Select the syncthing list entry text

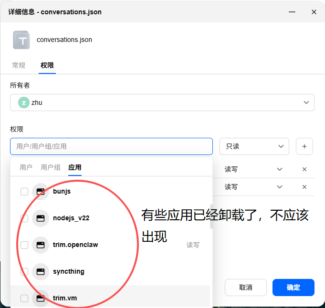click(x=69, y=272)
